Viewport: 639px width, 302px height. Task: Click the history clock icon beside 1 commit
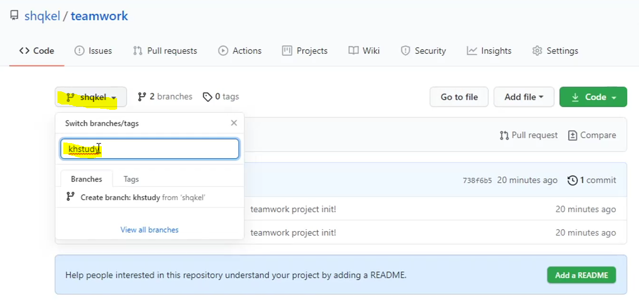coord(573,181)
